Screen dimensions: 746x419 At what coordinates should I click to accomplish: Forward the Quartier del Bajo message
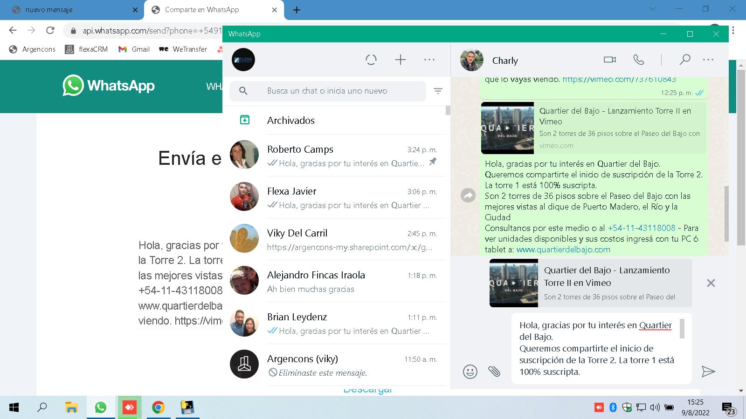(x=468, y=195)
